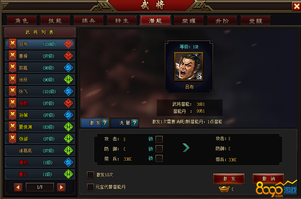Select 张飞 from the general list
Viewport: 301px width, 199px height.
[x=40, y=91]
